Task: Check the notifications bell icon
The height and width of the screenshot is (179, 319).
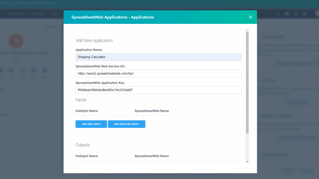Action: tap(305, 14)
